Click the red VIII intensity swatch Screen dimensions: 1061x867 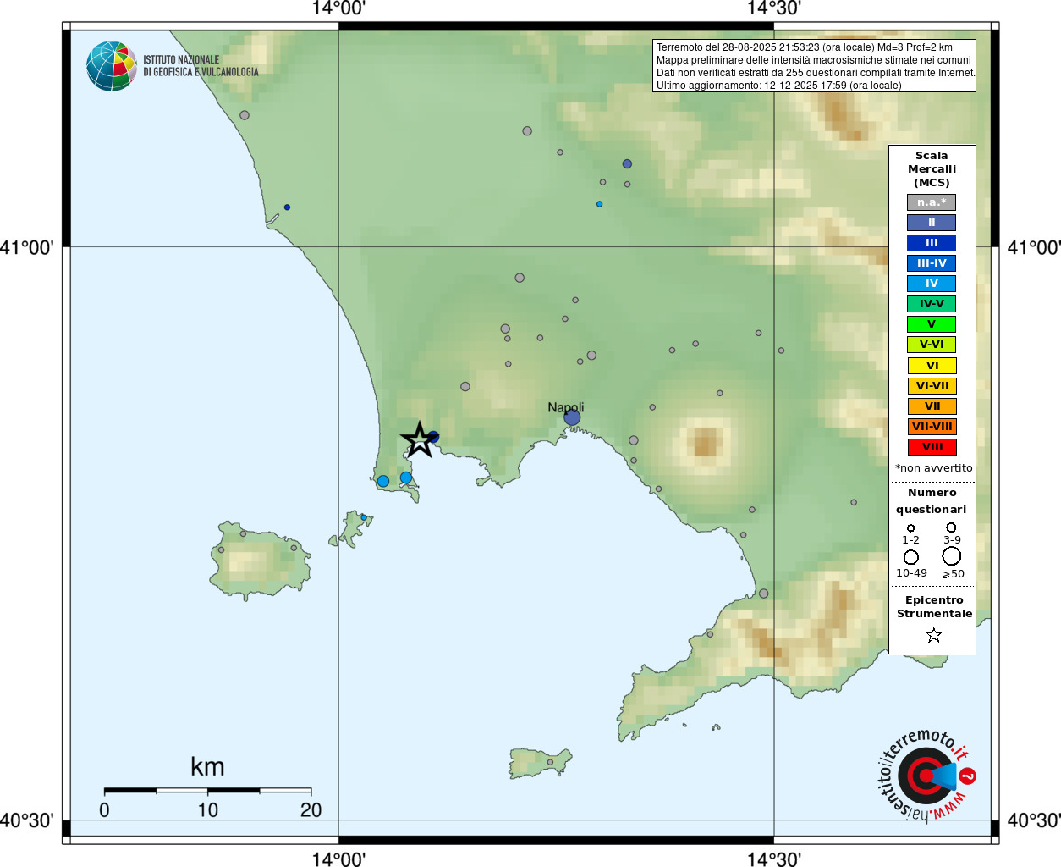932,447
